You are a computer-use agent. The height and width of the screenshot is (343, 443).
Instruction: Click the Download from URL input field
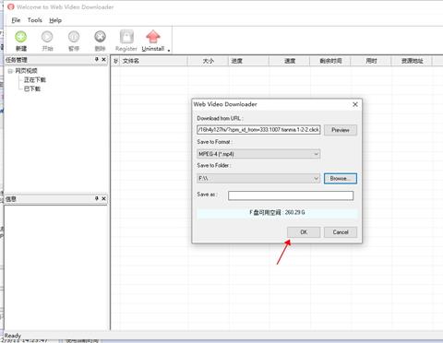[x=258, y=130]
